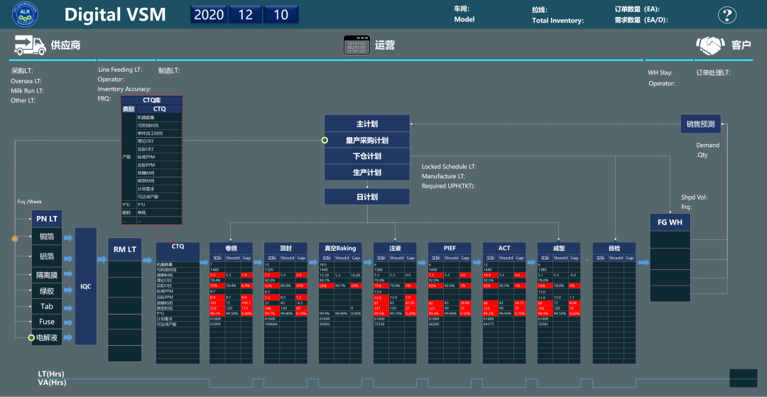Click the year field showing 2020
This screenshot has width=767, height=397.
click(x=209, y=15)
